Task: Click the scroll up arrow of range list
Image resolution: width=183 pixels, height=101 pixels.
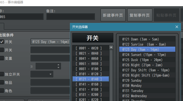Action: [x=111, y=47]
